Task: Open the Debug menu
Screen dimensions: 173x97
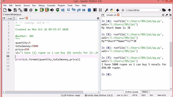Action: click(x=41, y=5)
